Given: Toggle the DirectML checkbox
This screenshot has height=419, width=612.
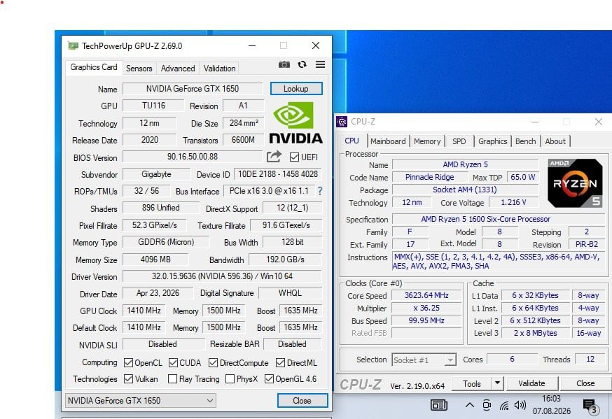Looking at the screenshot, I should [x=280, y=363].
